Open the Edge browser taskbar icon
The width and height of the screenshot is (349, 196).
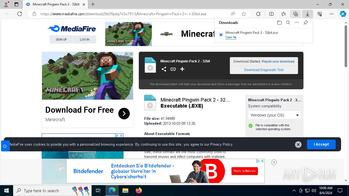112,191
